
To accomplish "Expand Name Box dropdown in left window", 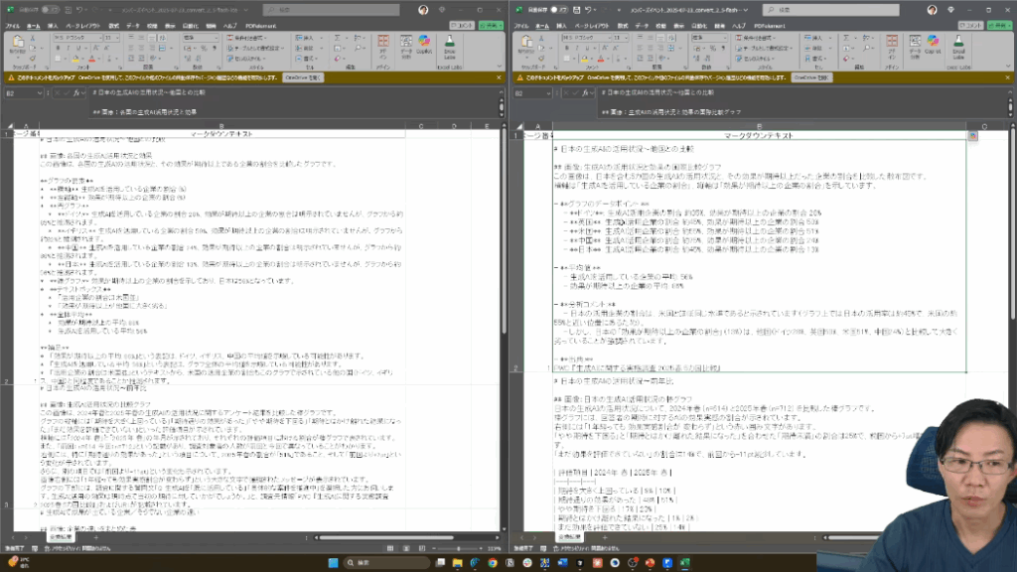I will coord(40,93).
